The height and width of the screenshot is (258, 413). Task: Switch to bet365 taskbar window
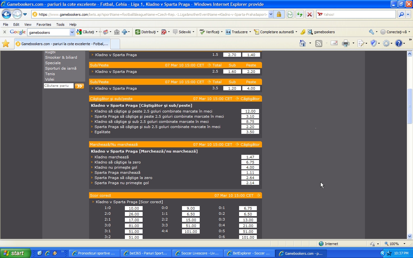tap(145, 253)
